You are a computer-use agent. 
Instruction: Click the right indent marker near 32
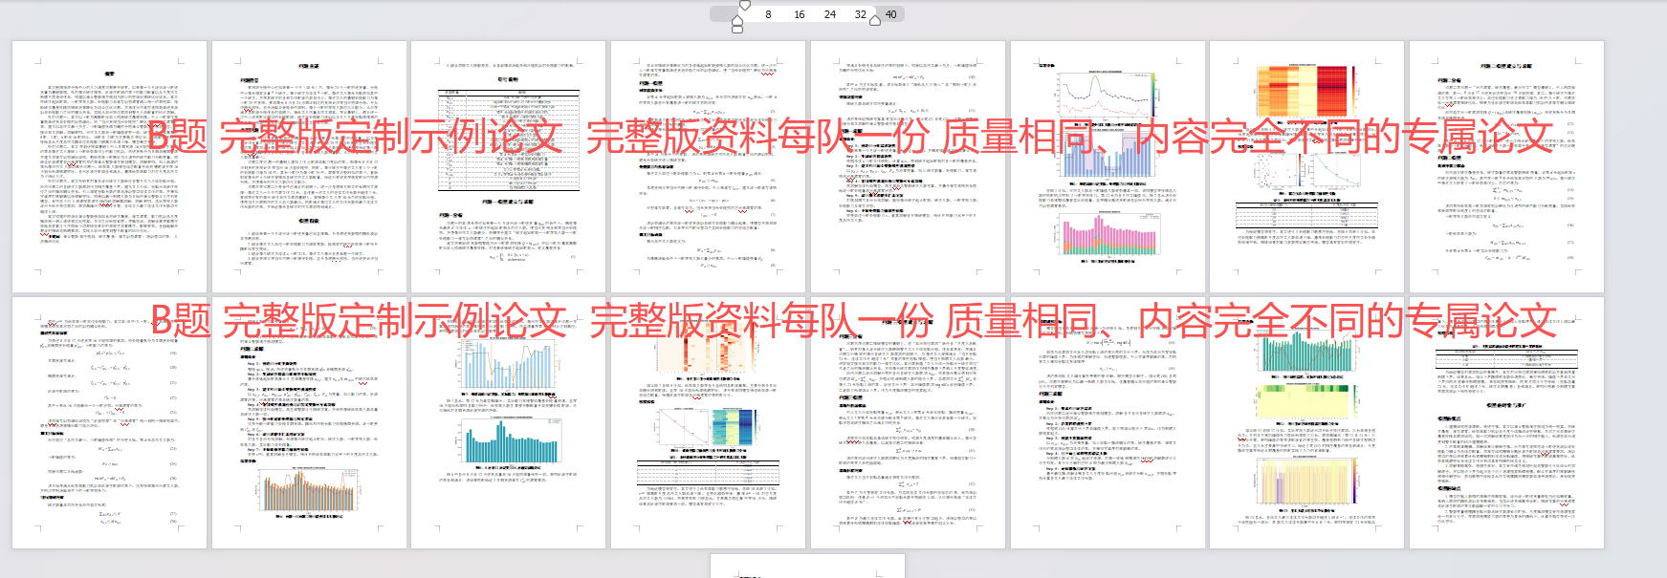coord(875,20)
